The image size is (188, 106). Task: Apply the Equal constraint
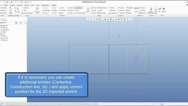(128, 11)
